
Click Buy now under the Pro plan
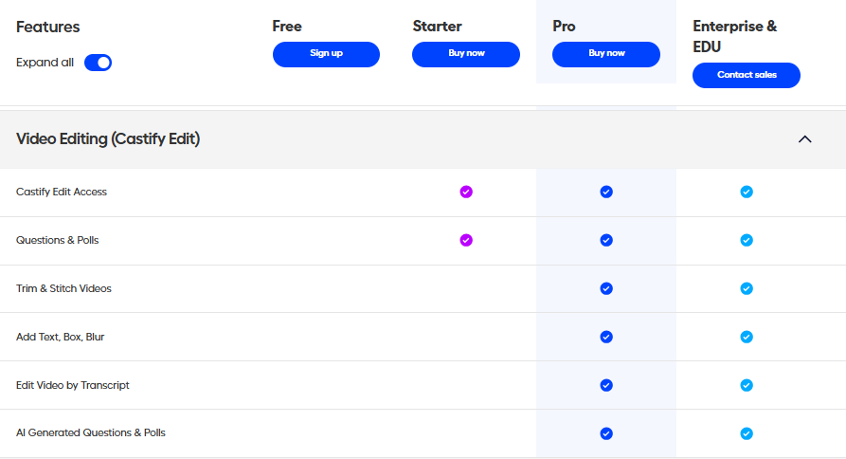click(606, 54)
